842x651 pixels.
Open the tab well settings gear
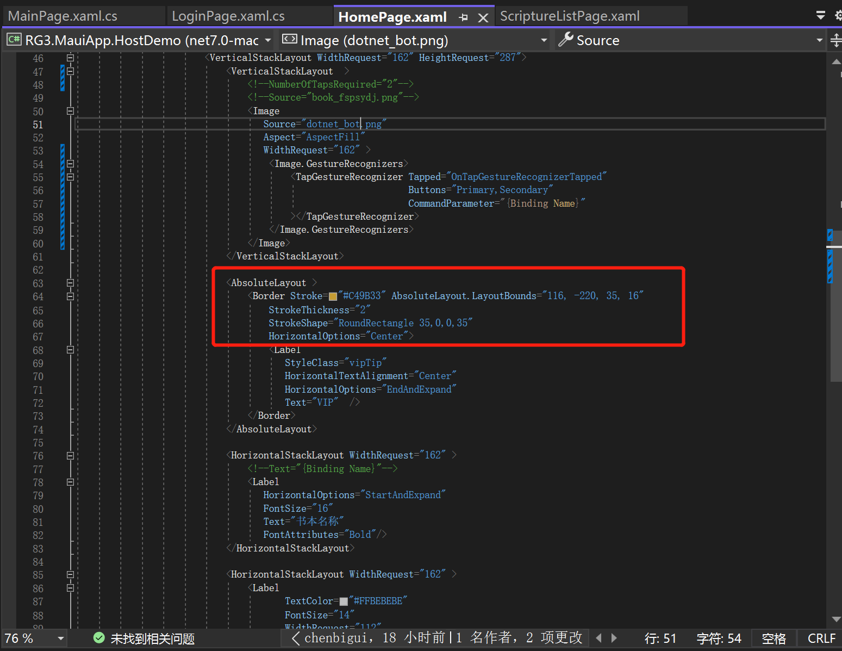point(838,15)
